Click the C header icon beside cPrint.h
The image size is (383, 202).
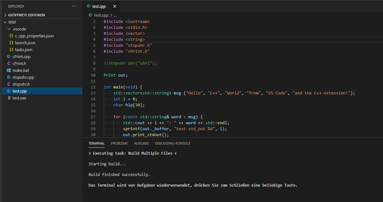pyautogui.click(x=9, y=63)
